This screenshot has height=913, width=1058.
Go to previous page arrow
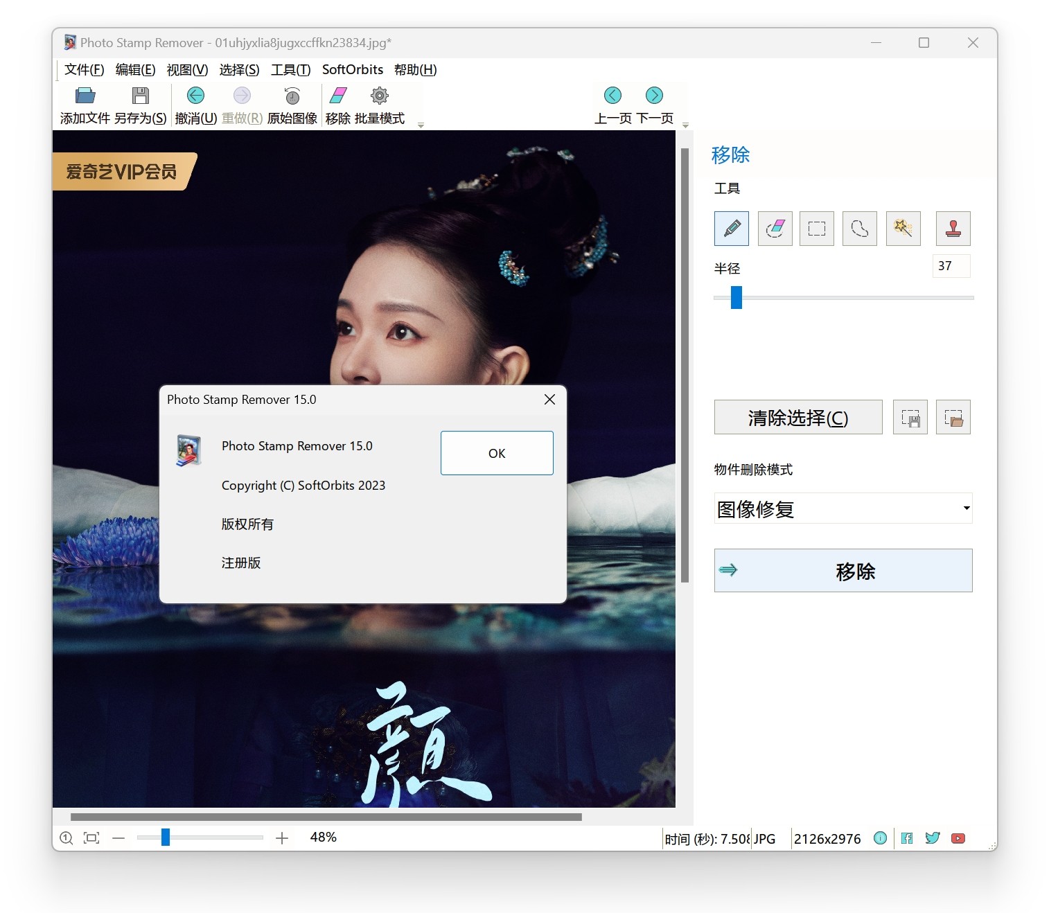click(613, 95)
